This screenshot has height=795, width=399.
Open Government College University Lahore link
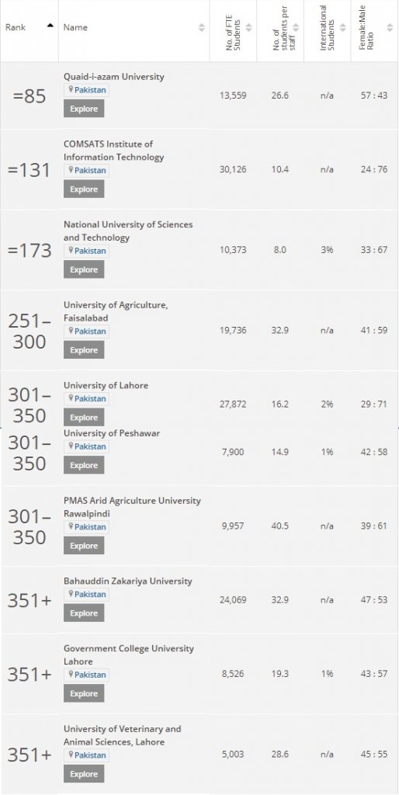(129, 655)
